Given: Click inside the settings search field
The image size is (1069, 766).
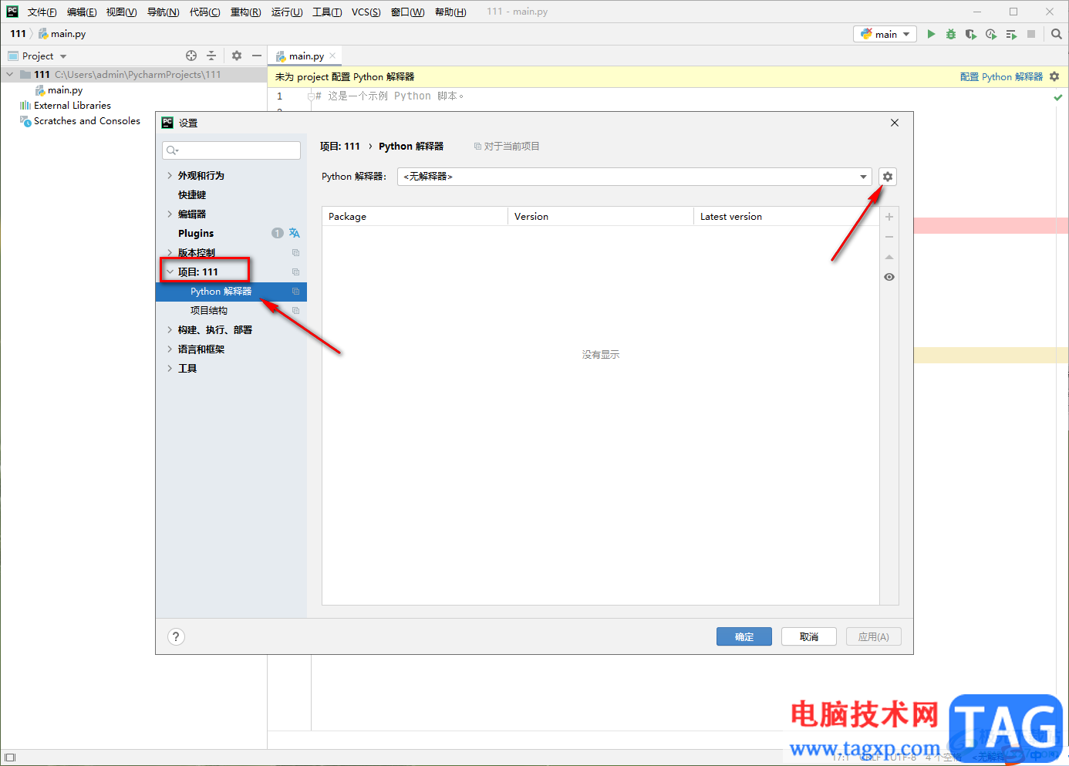Looking at the screenshot, I should click(x=231, y=150).
